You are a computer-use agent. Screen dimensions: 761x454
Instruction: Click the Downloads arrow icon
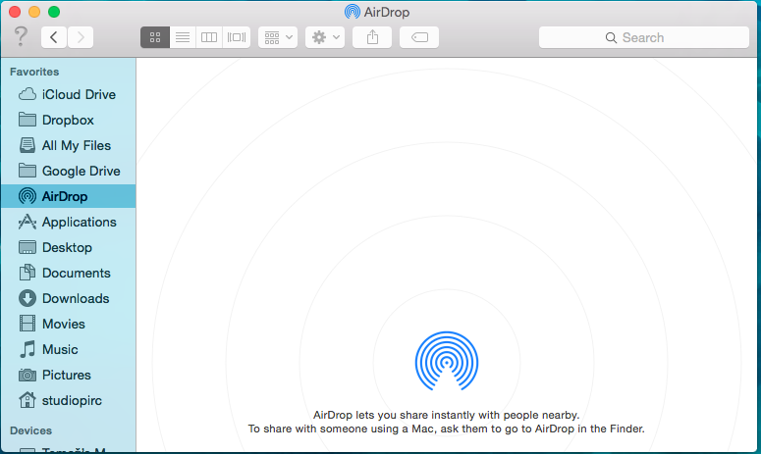(27, 298)
